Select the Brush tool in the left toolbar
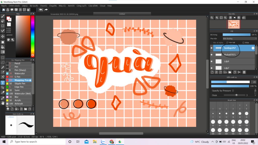Screen dimensions: 258x145 point(3,16)
